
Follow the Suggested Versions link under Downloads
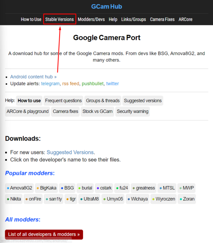(70, 152)
